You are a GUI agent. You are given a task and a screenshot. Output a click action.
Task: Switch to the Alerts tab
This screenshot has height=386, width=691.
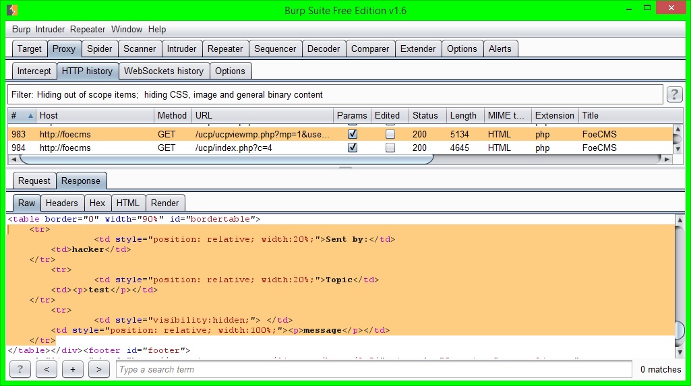(x=500, y=49)
